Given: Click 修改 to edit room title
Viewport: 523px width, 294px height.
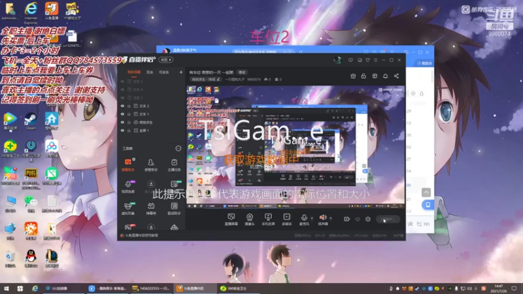Looking at the screenshot, I should pyautogui.click(x=242, y=73).
